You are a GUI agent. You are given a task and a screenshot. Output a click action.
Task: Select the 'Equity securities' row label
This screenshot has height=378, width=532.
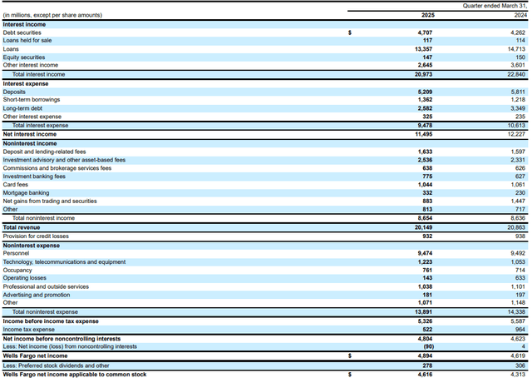(x=24, y=57)
